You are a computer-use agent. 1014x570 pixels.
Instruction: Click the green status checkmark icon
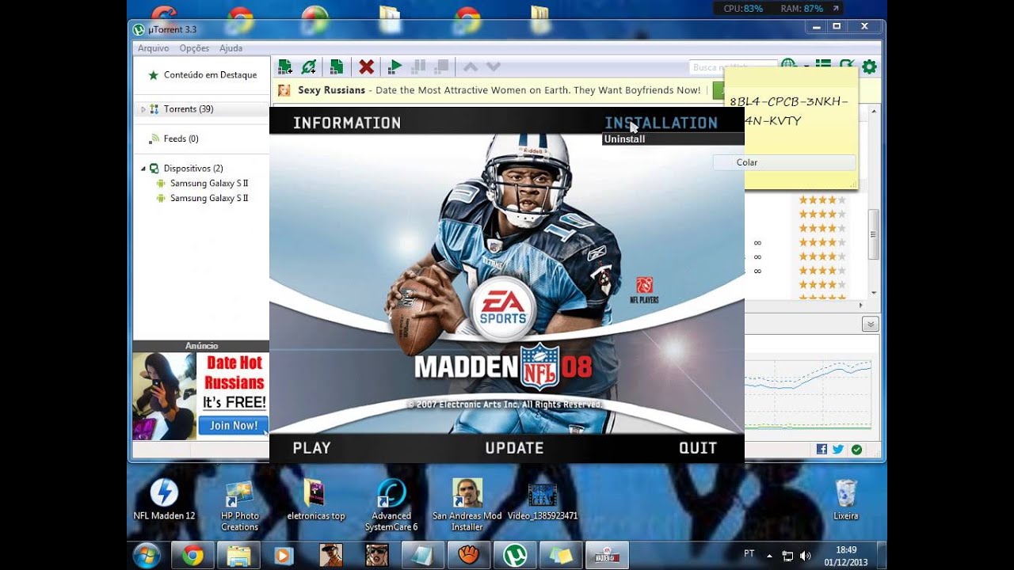tap(856, 449)
